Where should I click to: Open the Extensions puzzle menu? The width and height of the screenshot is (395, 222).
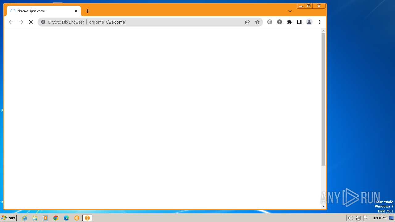click(289, 22)
